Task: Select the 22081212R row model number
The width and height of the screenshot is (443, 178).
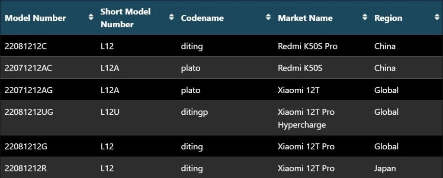Action: tap(26, 168)
